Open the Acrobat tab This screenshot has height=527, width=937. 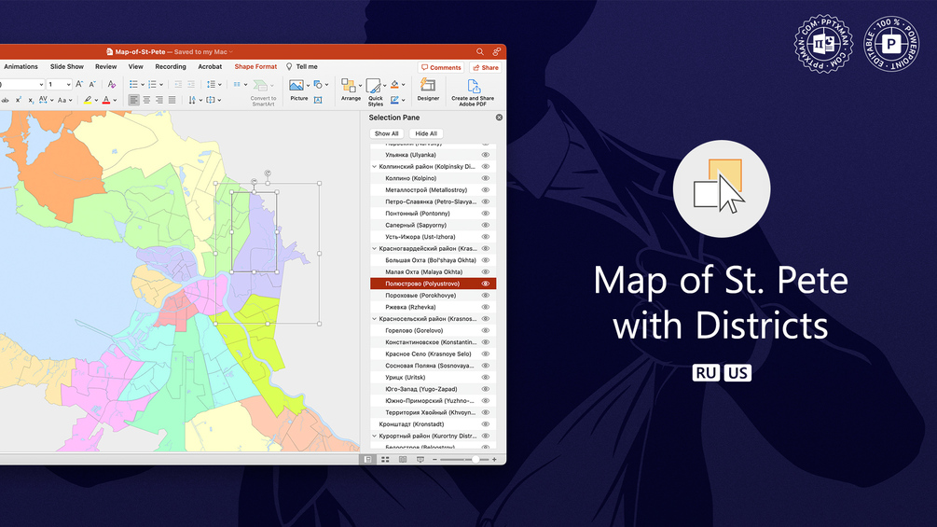pos(210,67)
